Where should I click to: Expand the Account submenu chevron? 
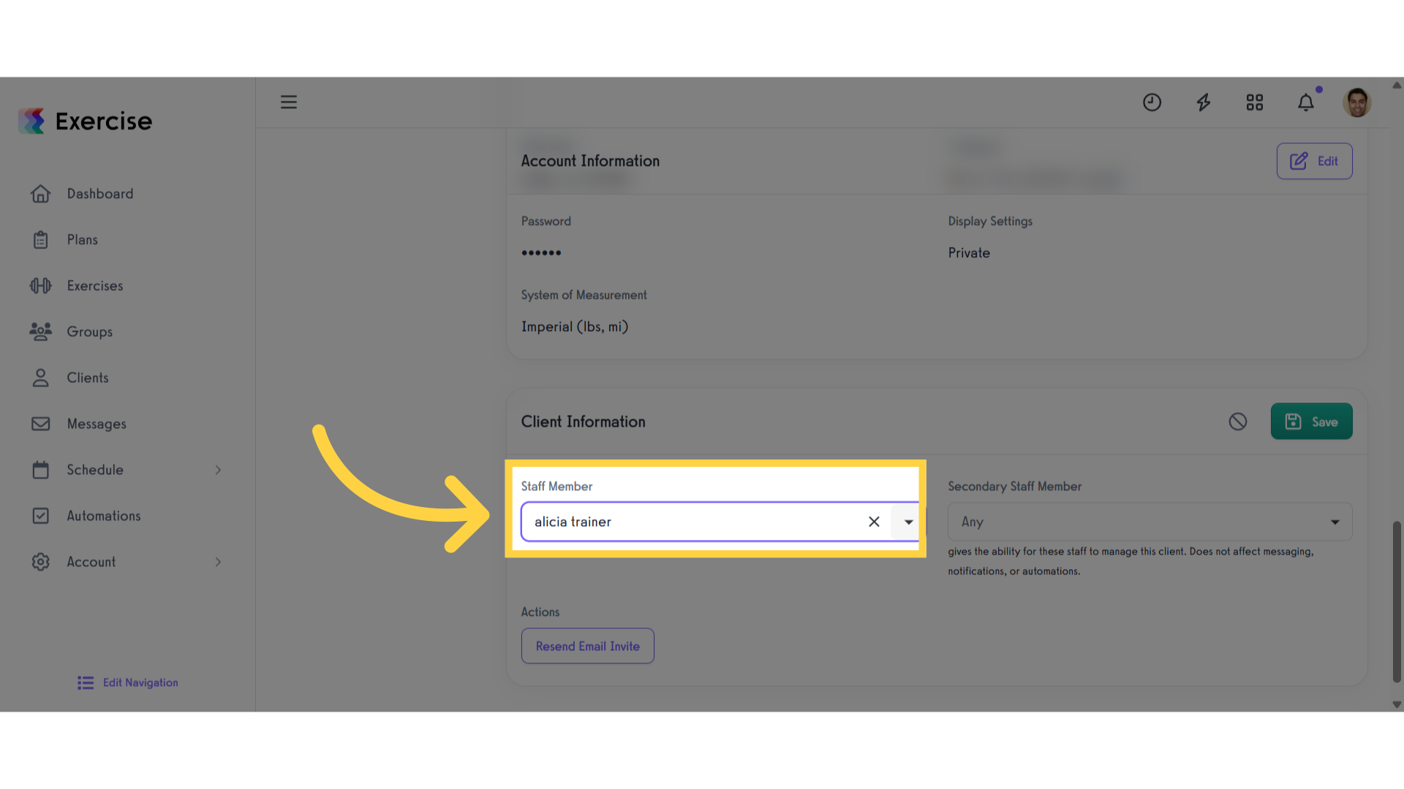218,562
